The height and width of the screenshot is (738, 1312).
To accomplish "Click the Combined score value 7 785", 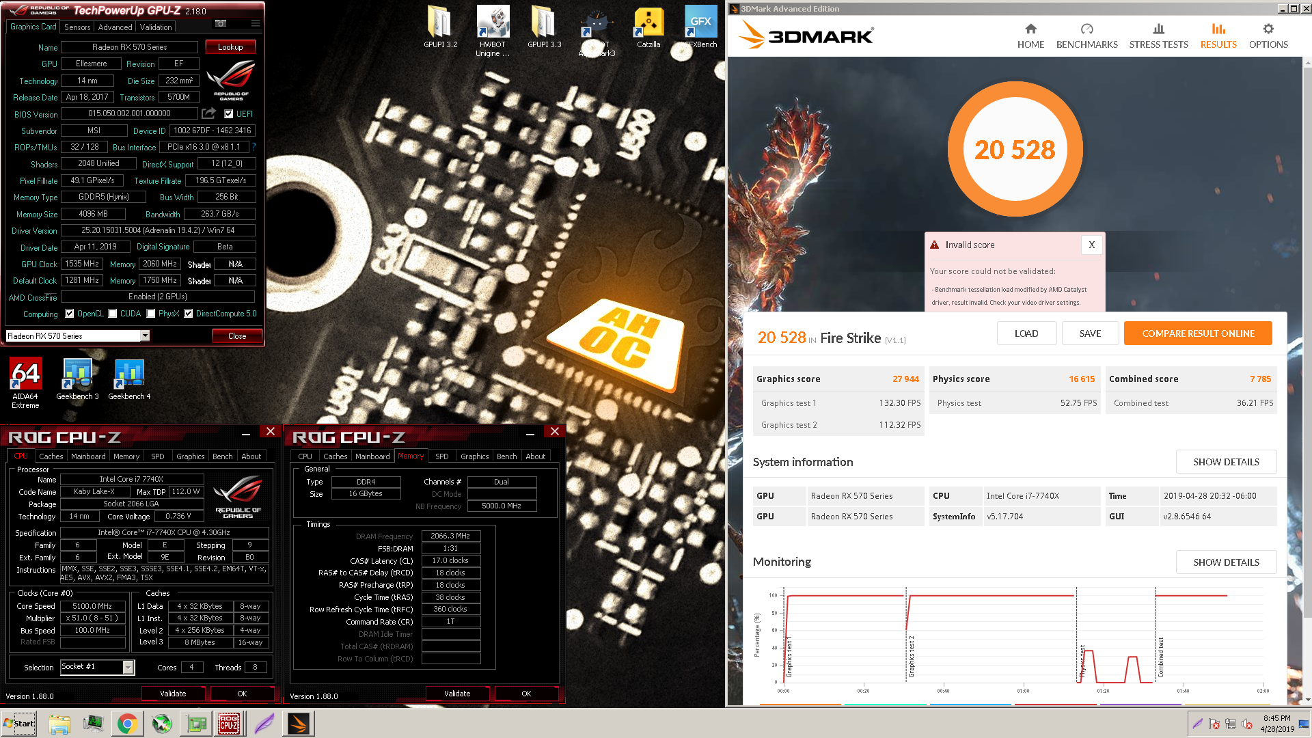I will click(x=1260, y=379).
